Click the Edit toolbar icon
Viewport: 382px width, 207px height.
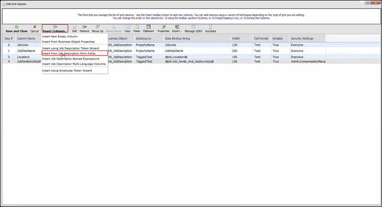point(74,29)
